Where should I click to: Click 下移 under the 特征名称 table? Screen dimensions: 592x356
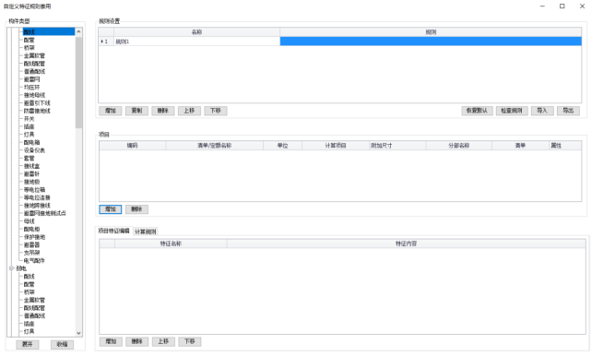pos(190,341)
